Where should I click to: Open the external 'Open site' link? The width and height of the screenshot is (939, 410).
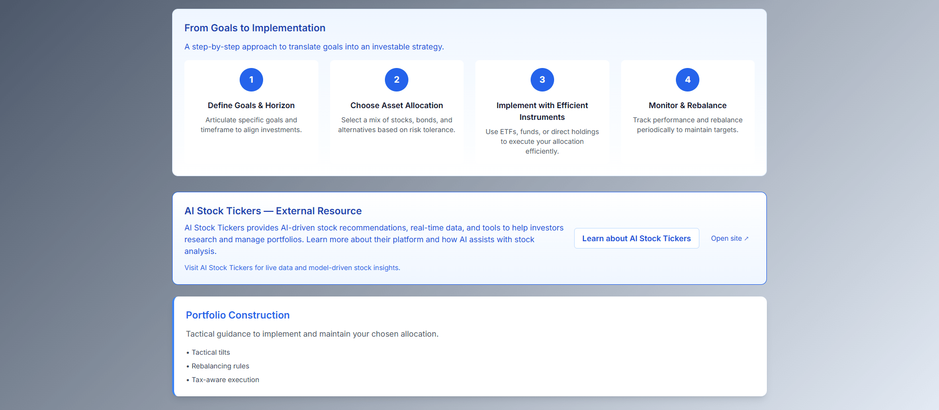click(x=729, y=238)
